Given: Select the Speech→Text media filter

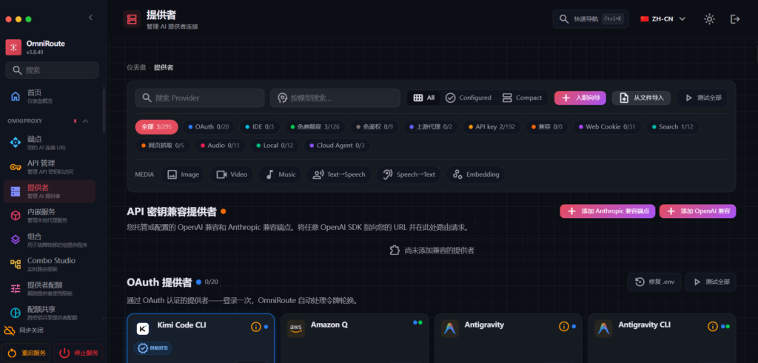Looking at the screenshot, I should [409, 174].
